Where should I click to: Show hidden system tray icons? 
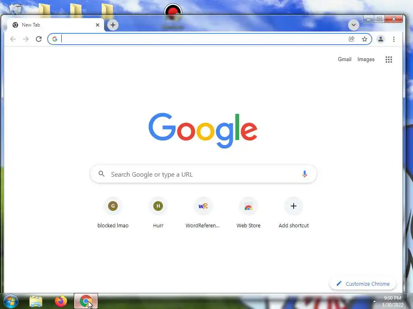(x=374, y=301)
